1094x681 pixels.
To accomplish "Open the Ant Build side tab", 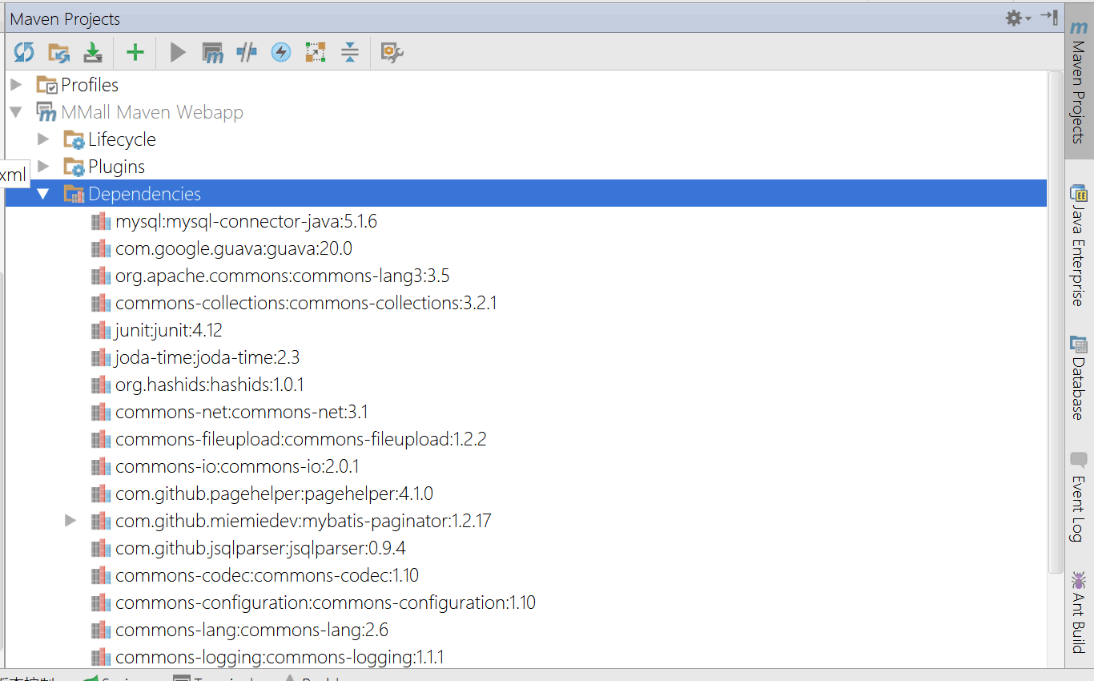I will 1079,613.
